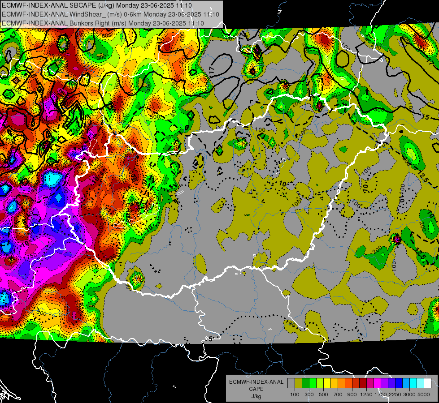Pick the cyan legend swatch

coord(413,383)
